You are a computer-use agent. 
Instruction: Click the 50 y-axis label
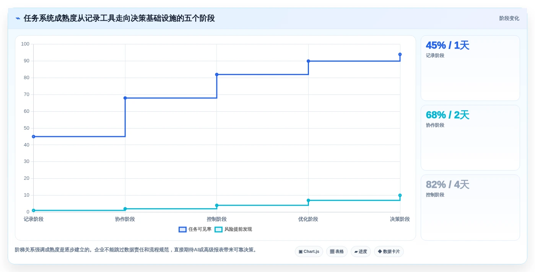click(26, 128)
